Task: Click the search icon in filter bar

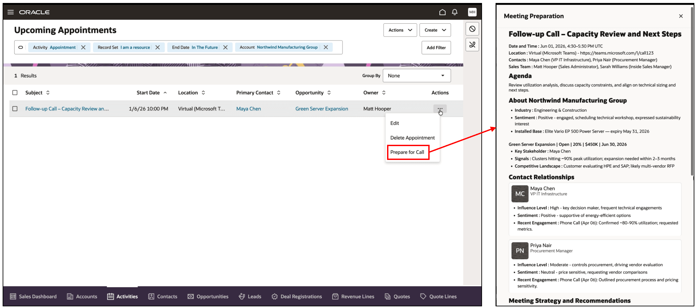Action: click(x=20, y=47)
